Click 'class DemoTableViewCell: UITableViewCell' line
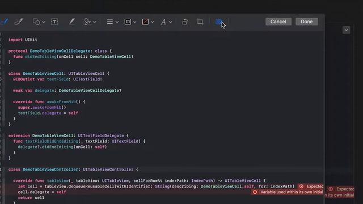 pyautogui.click(x=59, y=73)
